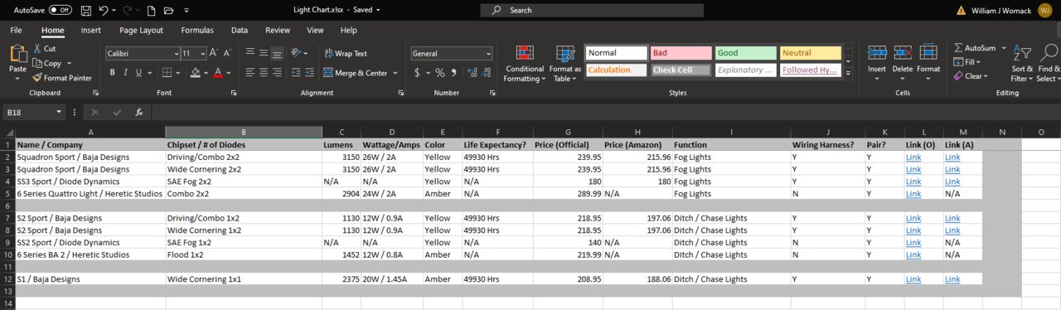Open Format as Table menu

565,64
